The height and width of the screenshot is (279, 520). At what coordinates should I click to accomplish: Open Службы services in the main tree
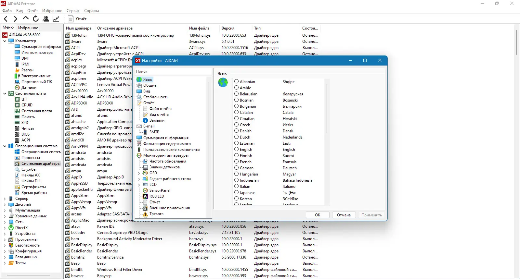[x=29, y=169]
